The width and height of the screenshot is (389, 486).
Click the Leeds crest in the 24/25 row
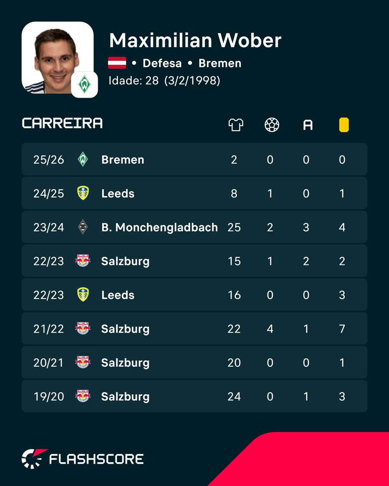coord(83,193)
